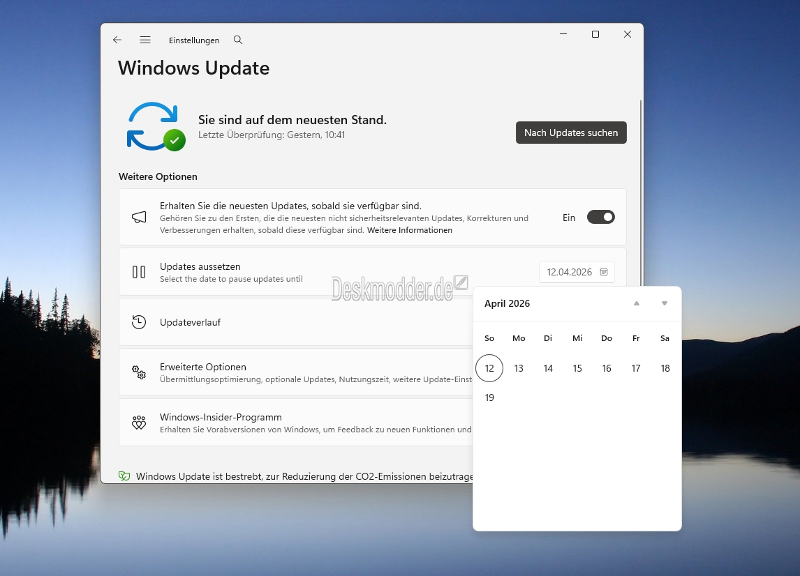
Task: Click the back arrow in Settings
Action: (117, 40)
